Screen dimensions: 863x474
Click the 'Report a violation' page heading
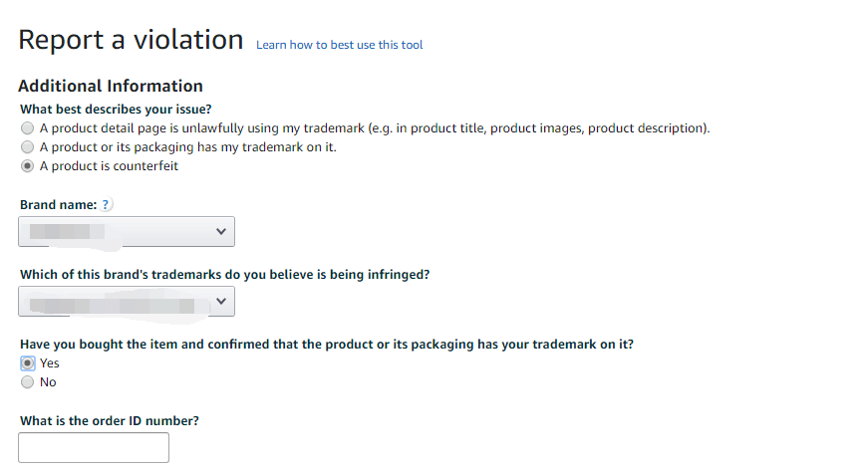[131, 40]
